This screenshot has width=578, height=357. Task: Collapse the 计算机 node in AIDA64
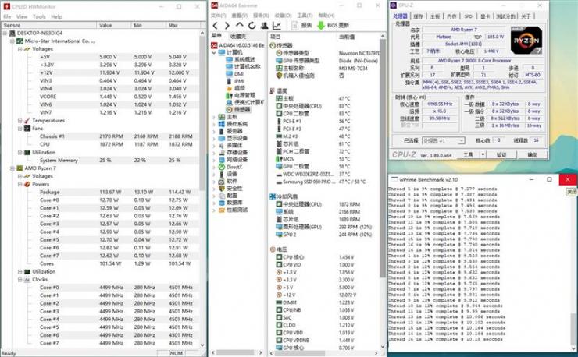point(214,53)
